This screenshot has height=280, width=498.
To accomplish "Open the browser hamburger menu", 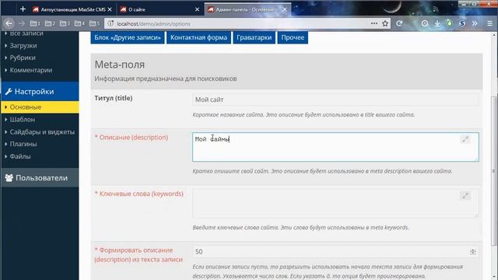I will pos(489,23).
